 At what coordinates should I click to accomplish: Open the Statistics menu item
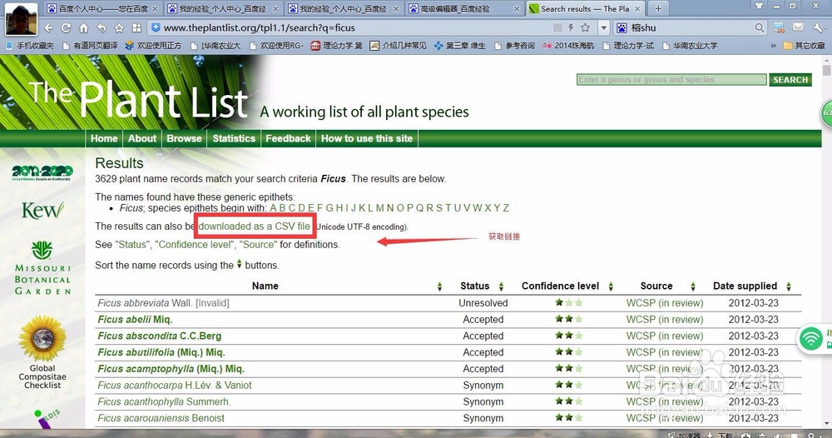point(234,138)
